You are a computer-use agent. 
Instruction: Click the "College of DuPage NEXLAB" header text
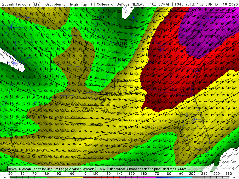[x=121, y=4]
